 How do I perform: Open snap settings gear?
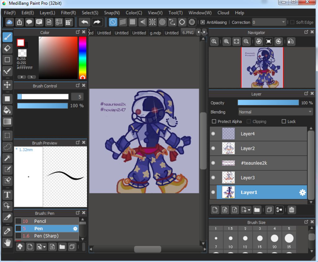click(x=192, y=22)
